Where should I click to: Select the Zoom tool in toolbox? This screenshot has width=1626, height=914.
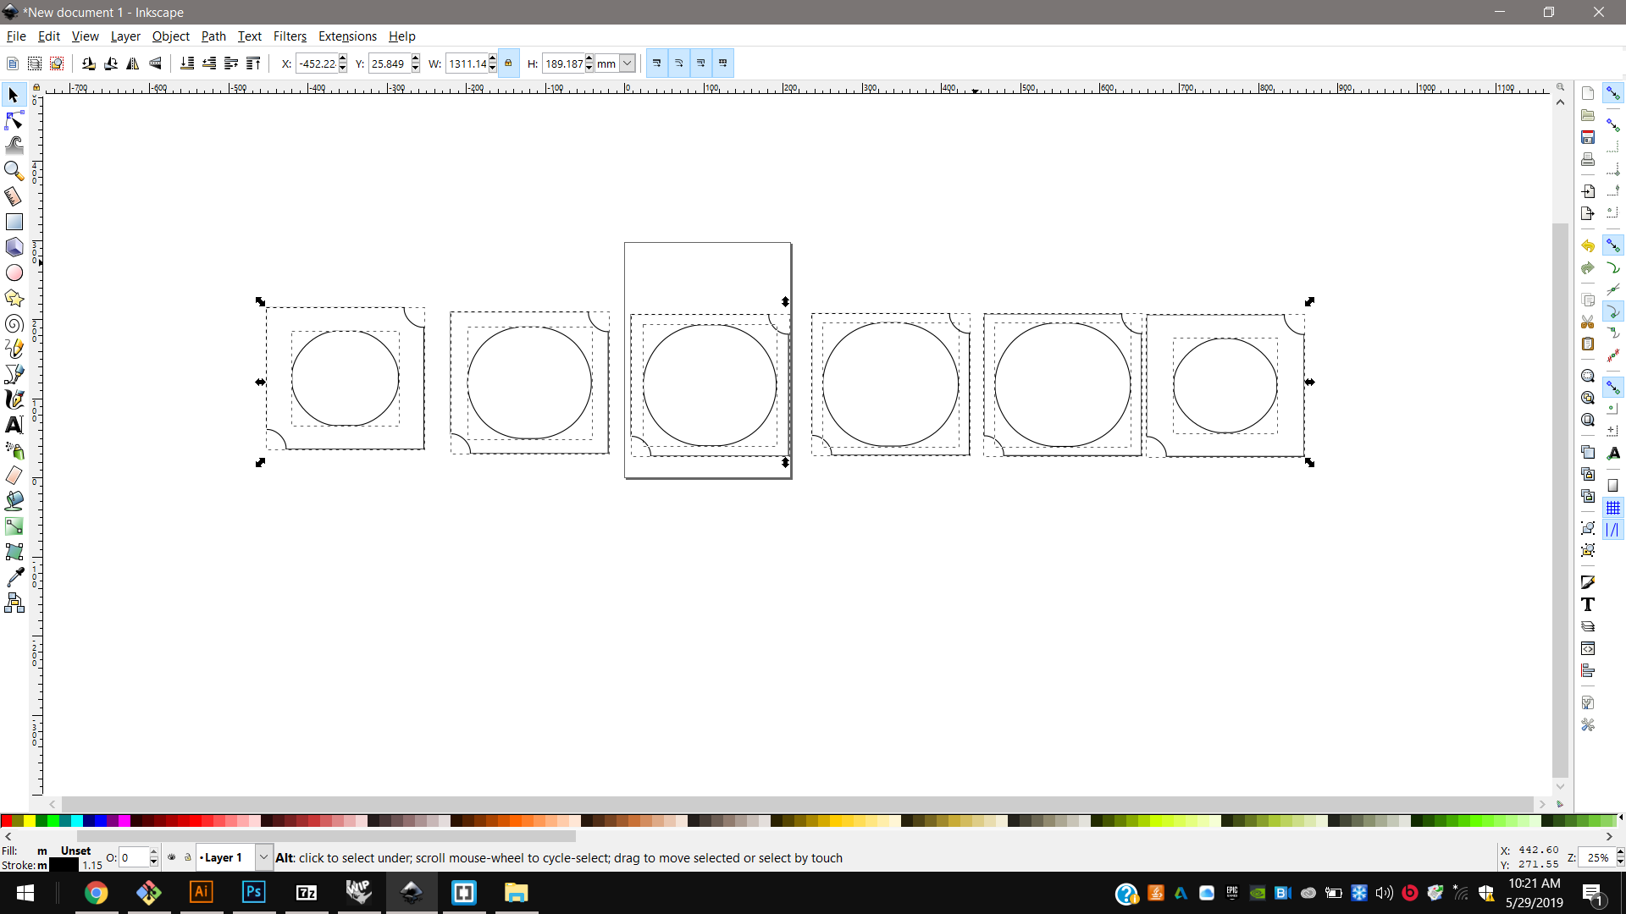14,171
